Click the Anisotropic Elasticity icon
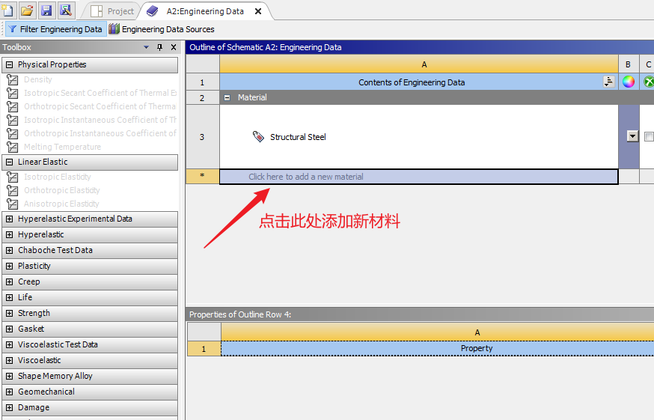 (13, 204)
